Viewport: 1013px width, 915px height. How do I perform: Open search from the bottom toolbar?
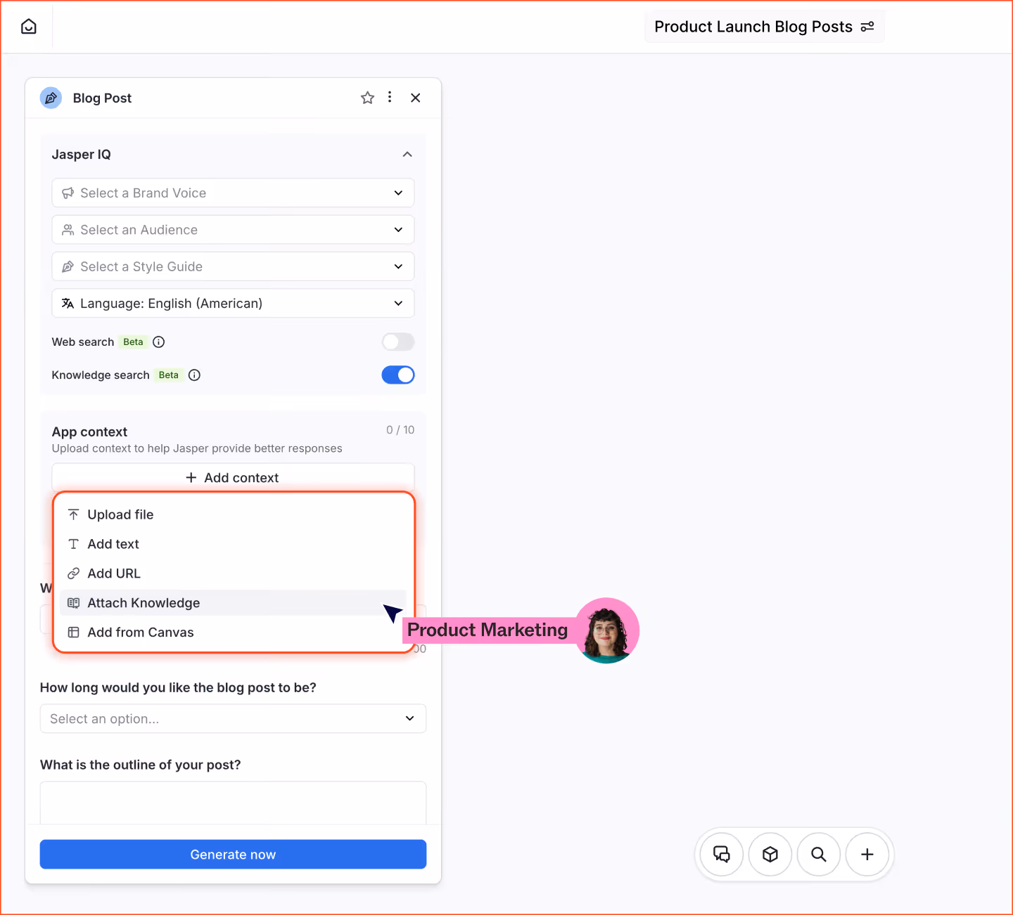pyautogui.click(x=818, y=854)
